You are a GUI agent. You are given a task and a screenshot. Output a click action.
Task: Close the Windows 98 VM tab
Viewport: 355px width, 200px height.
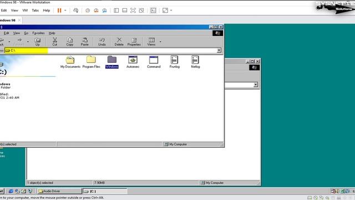19,20
